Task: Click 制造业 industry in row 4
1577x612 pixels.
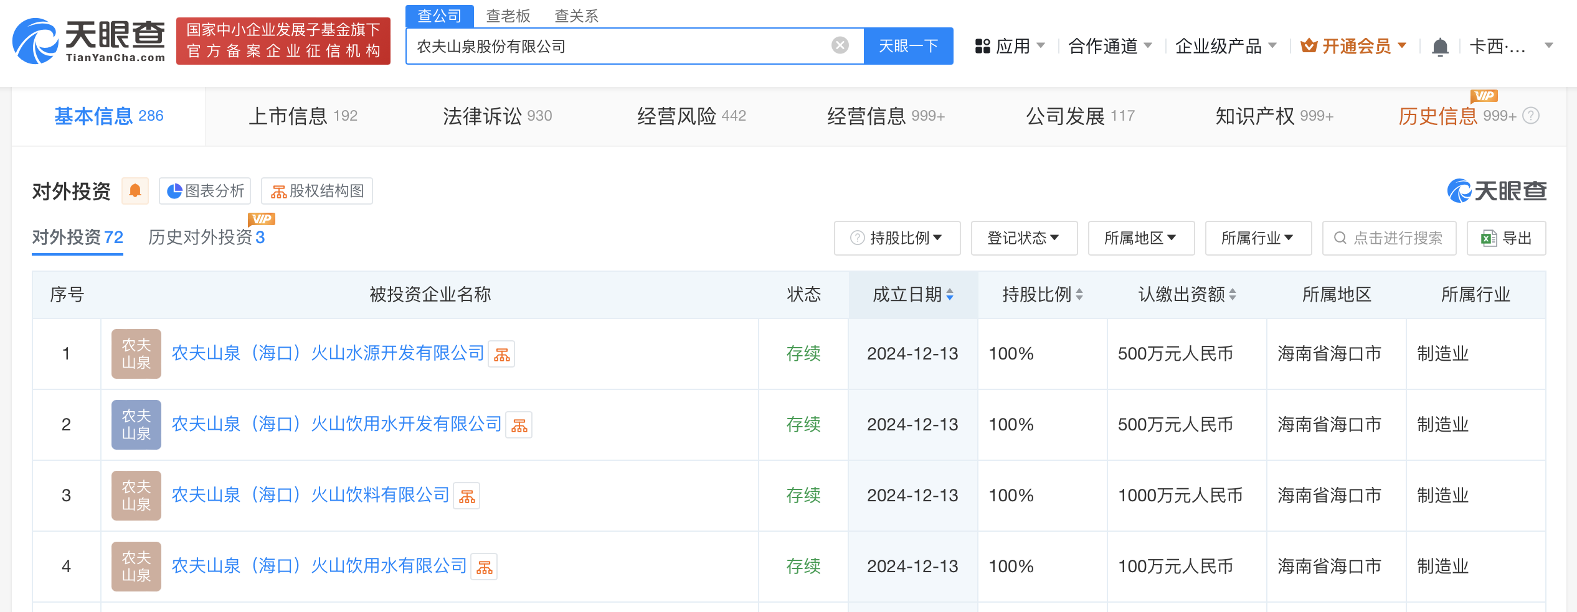Action: 1443,567
